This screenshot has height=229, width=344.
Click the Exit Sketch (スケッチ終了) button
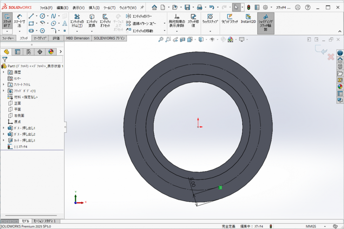(x=7, y=20)
